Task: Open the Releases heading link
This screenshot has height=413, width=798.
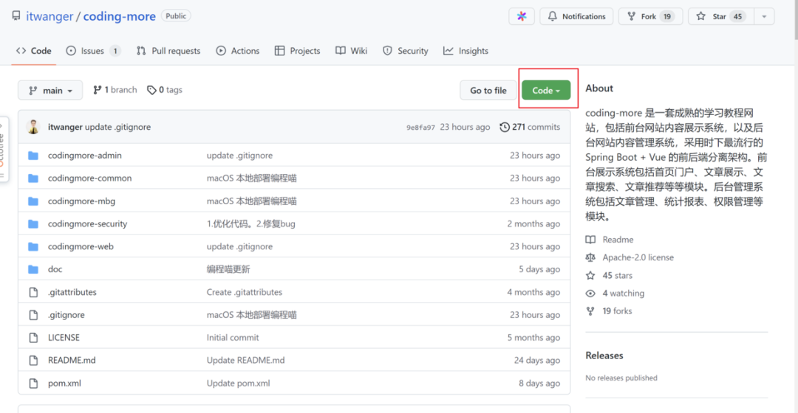Action: 604,355
